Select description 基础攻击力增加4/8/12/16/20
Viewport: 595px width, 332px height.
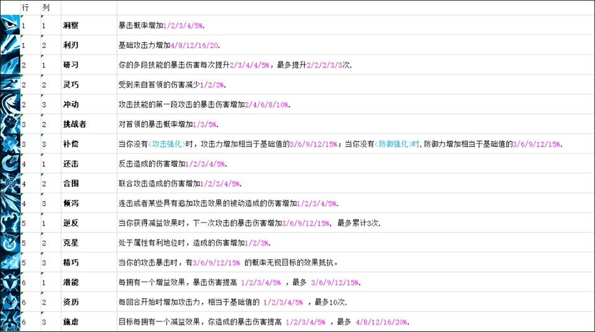coord(169,45)
